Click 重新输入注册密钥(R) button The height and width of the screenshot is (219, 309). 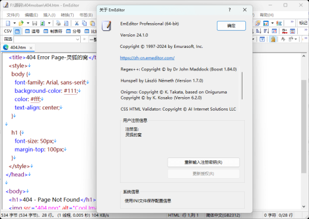(x=204, y=162)
